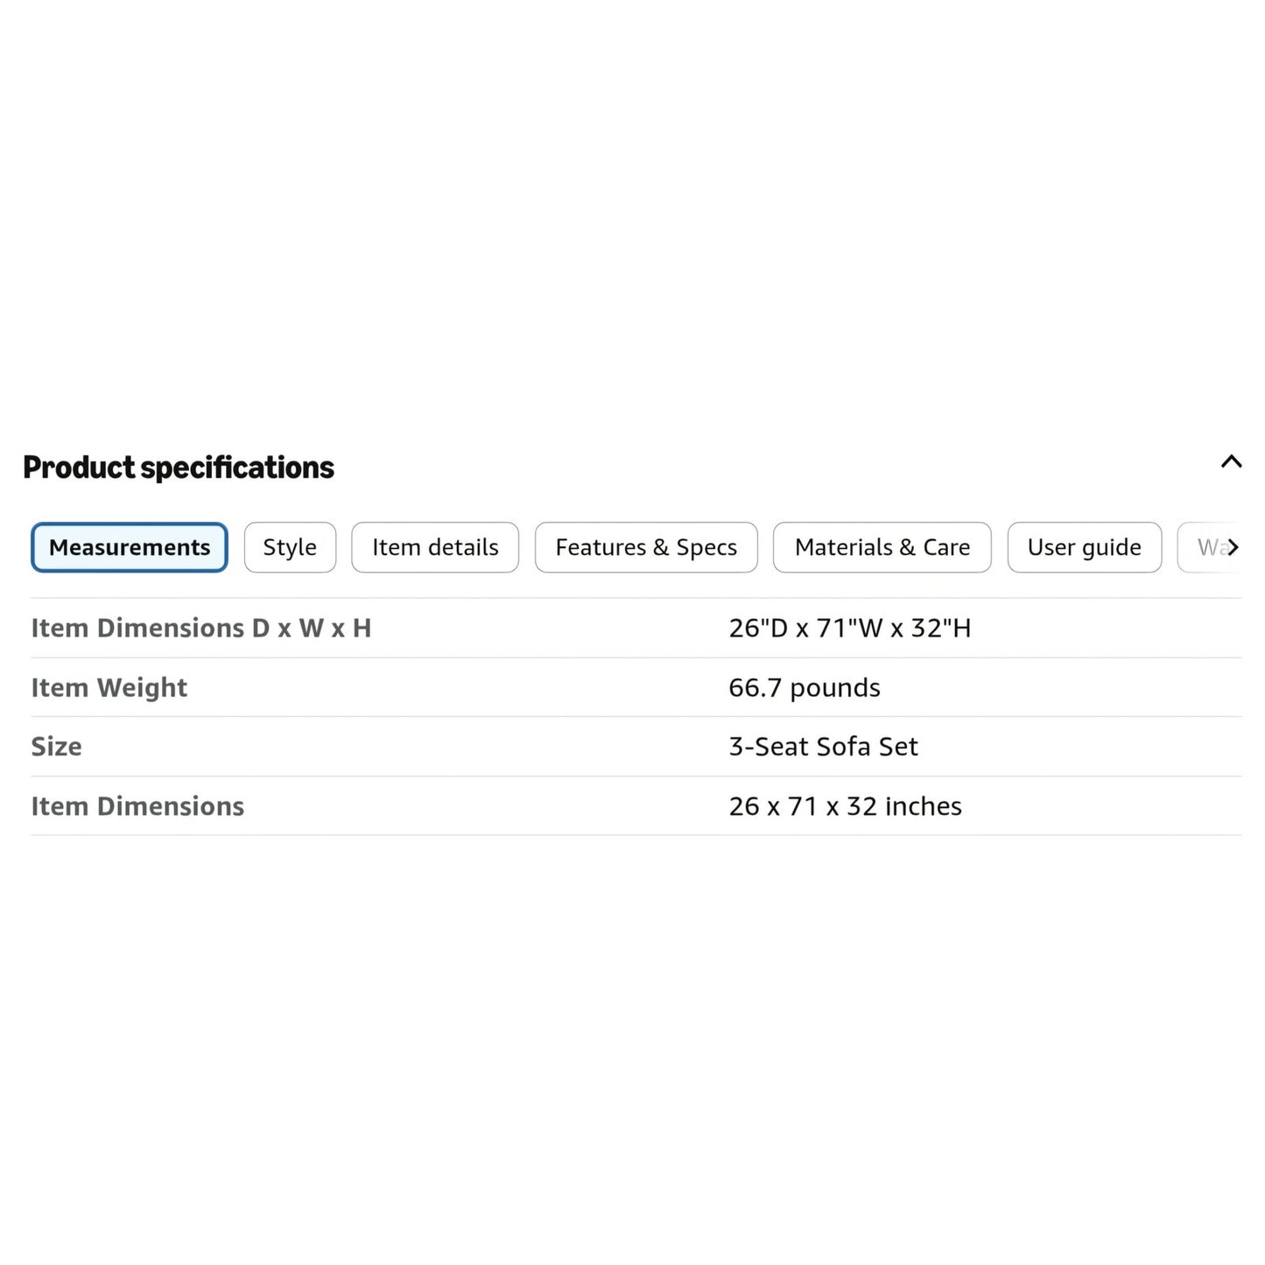Click the Product specifications heading
This screenshot has width=1265, height=1265.
[x=179, y=467]
